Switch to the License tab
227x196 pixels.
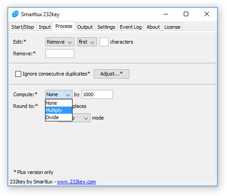click(x=172, y=27)
